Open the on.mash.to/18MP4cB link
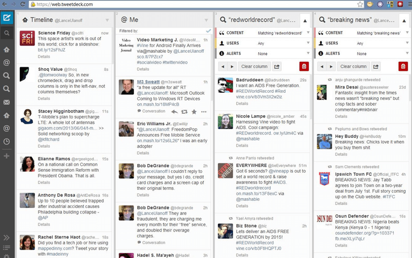Image resolution: width=412 pixels, height=258 pixels. pyautogui.click(x=158, y=104)
